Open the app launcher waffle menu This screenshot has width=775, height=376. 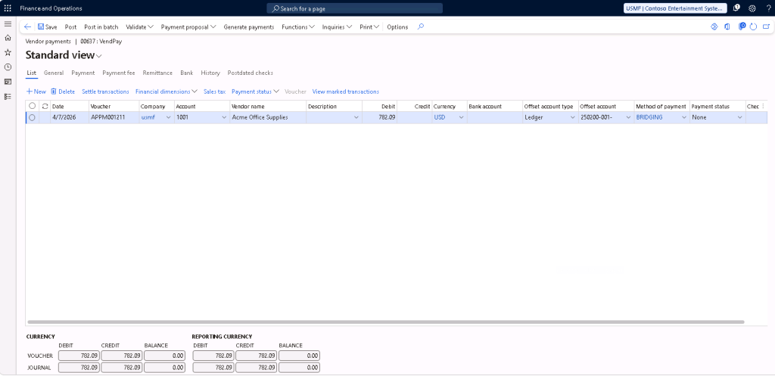[x=8, y=8]
